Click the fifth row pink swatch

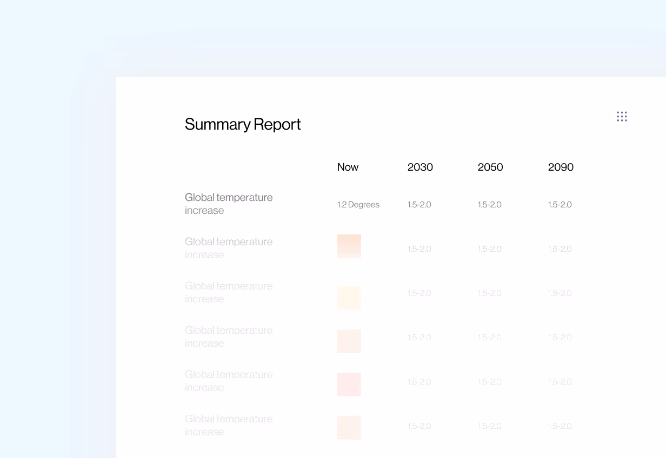tap(349, 385)
